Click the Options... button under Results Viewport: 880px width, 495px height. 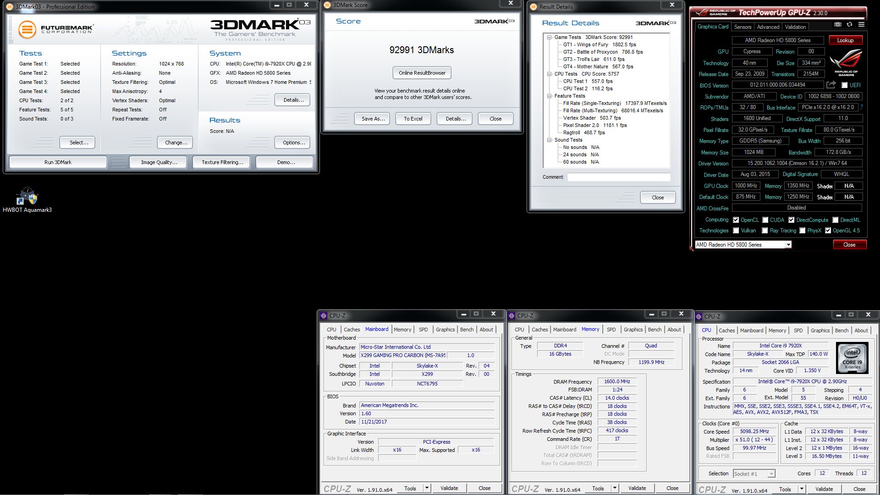click(x=292, y=143)
